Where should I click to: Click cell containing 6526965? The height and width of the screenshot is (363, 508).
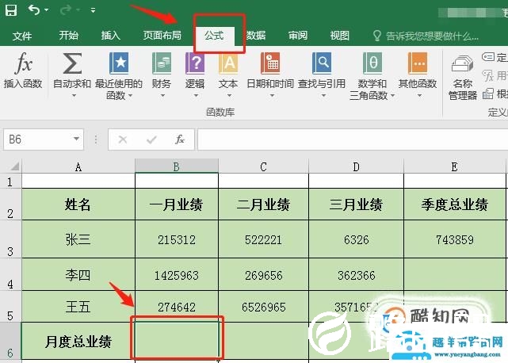click(263, 306)
